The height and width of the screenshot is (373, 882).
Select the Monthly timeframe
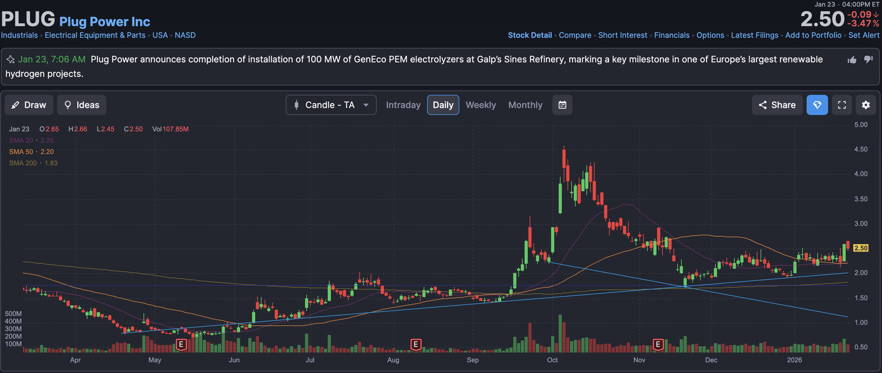525,105
